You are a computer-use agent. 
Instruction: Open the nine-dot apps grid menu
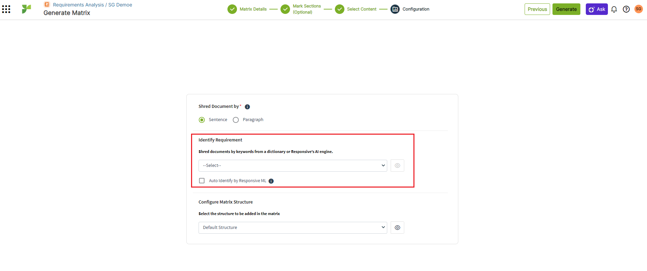point(6,9)
